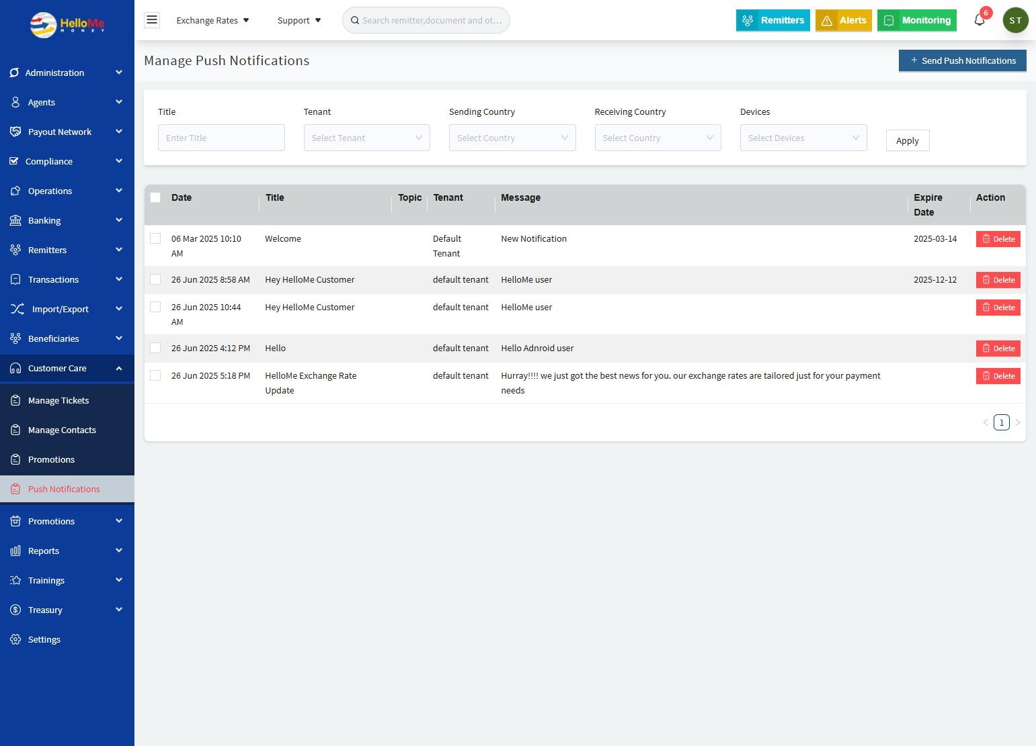Image resolution: width=1036 pixels, height=746 pixels.
Task: Open the Sending Country dropdown
Action: [512, 138]
